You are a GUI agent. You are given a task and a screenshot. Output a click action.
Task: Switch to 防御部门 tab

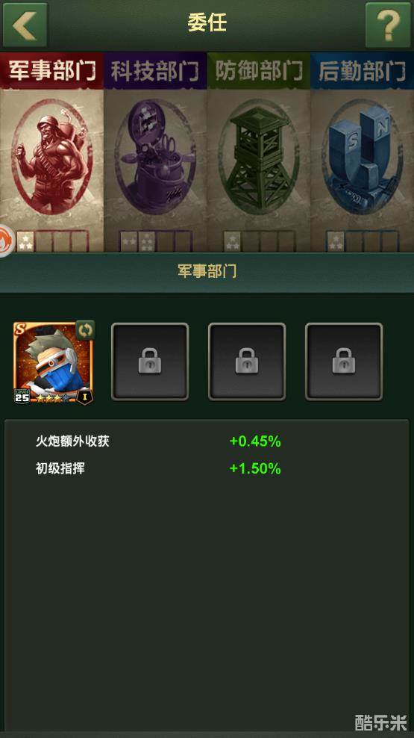[259, 71]
